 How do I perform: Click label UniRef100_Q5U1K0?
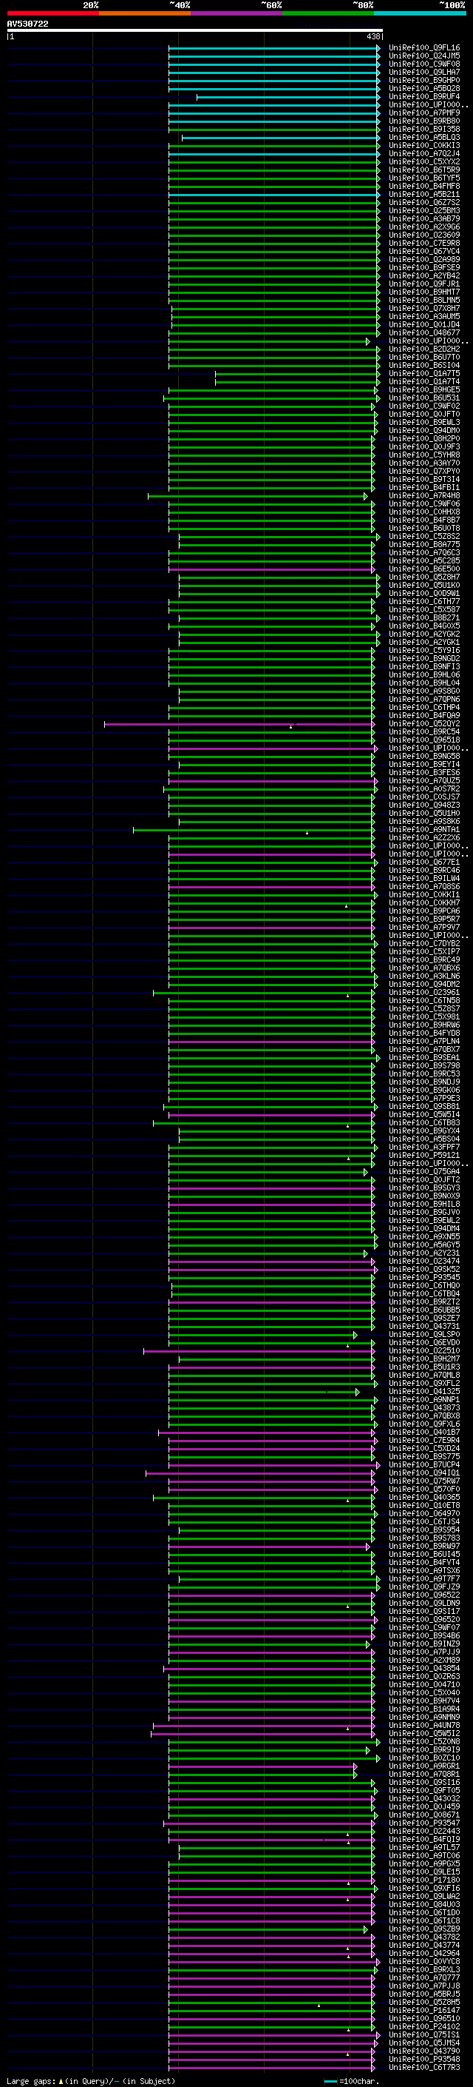pos(424,585)
